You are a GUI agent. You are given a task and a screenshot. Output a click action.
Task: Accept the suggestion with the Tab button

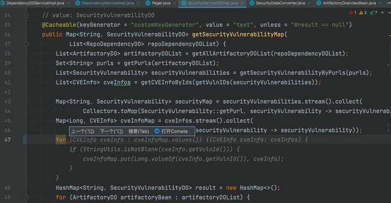139,131
